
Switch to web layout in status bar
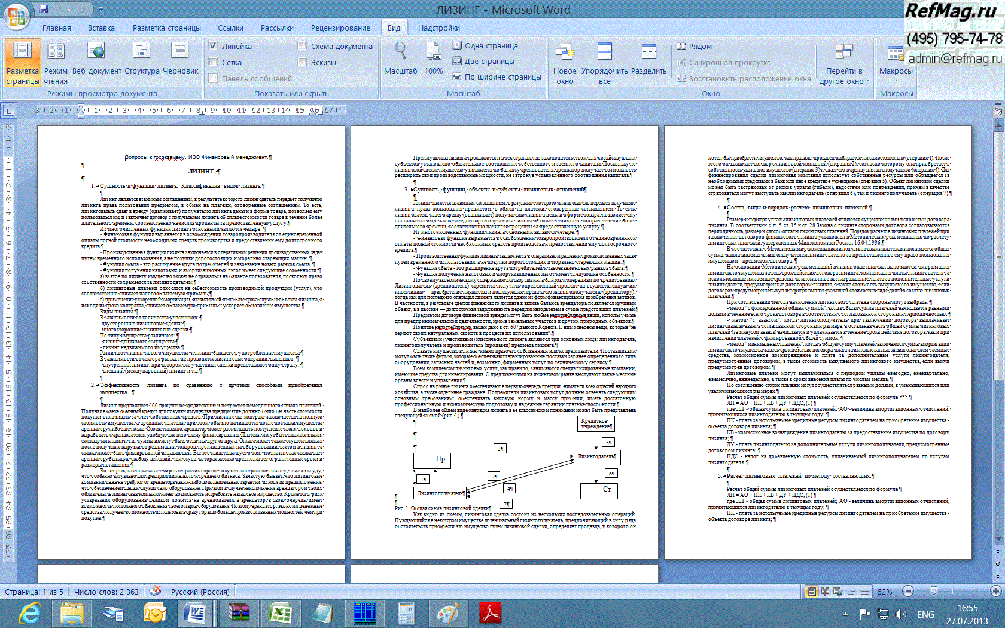(838, 592)
